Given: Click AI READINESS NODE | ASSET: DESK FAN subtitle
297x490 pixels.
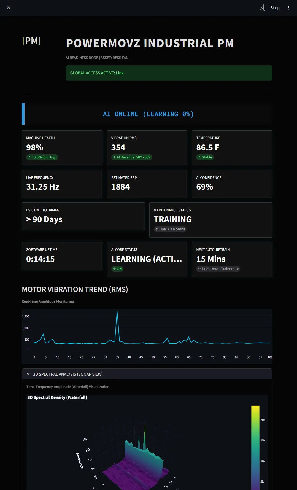Looking at the screenshot, I should pyautogui.click(x=97, y=58).
